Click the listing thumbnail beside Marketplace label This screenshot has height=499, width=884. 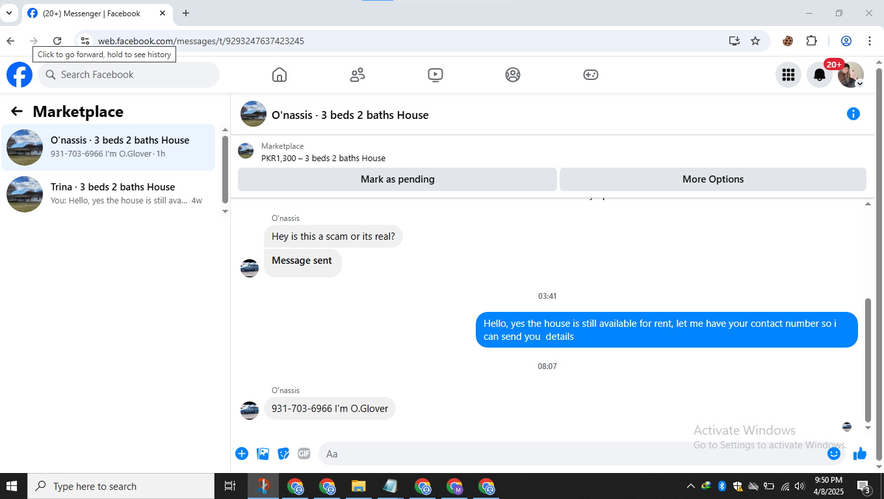(x=246, y=151)
